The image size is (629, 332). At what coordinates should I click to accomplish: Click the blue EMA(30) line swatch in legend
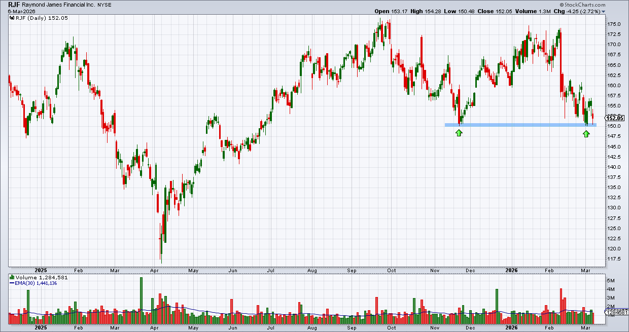coord(12,283)
